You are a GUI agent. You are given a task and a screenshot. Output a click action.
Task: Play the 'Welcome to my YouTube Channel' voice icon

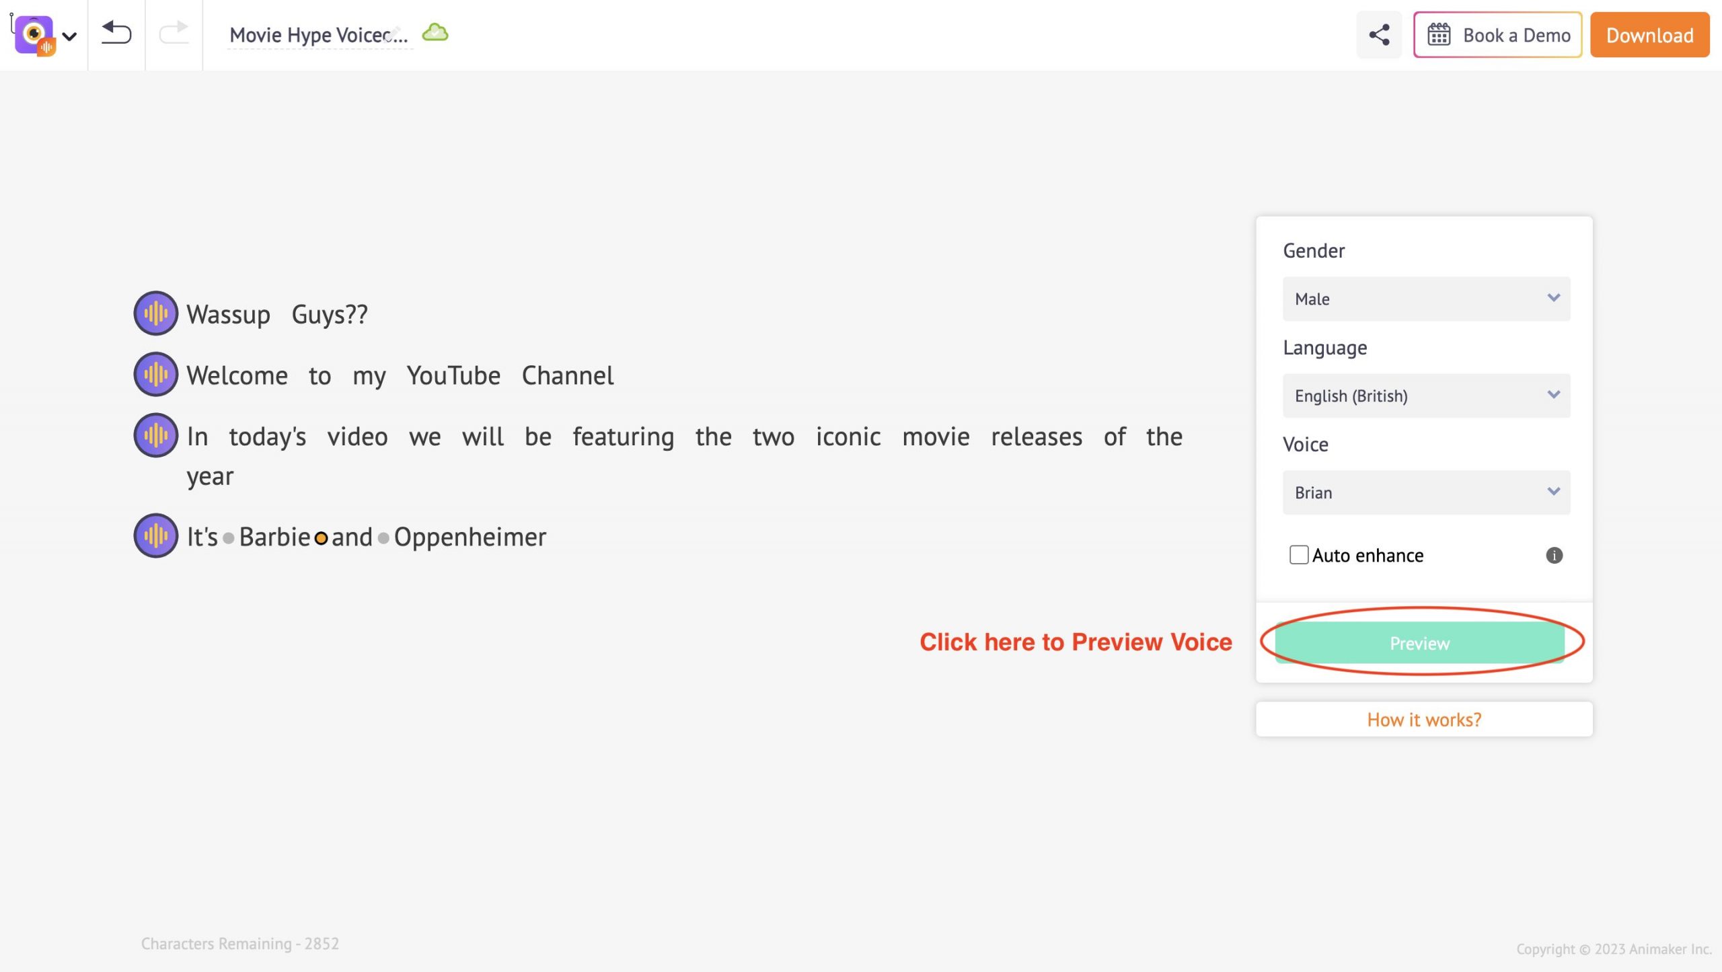tap(155, 375)
